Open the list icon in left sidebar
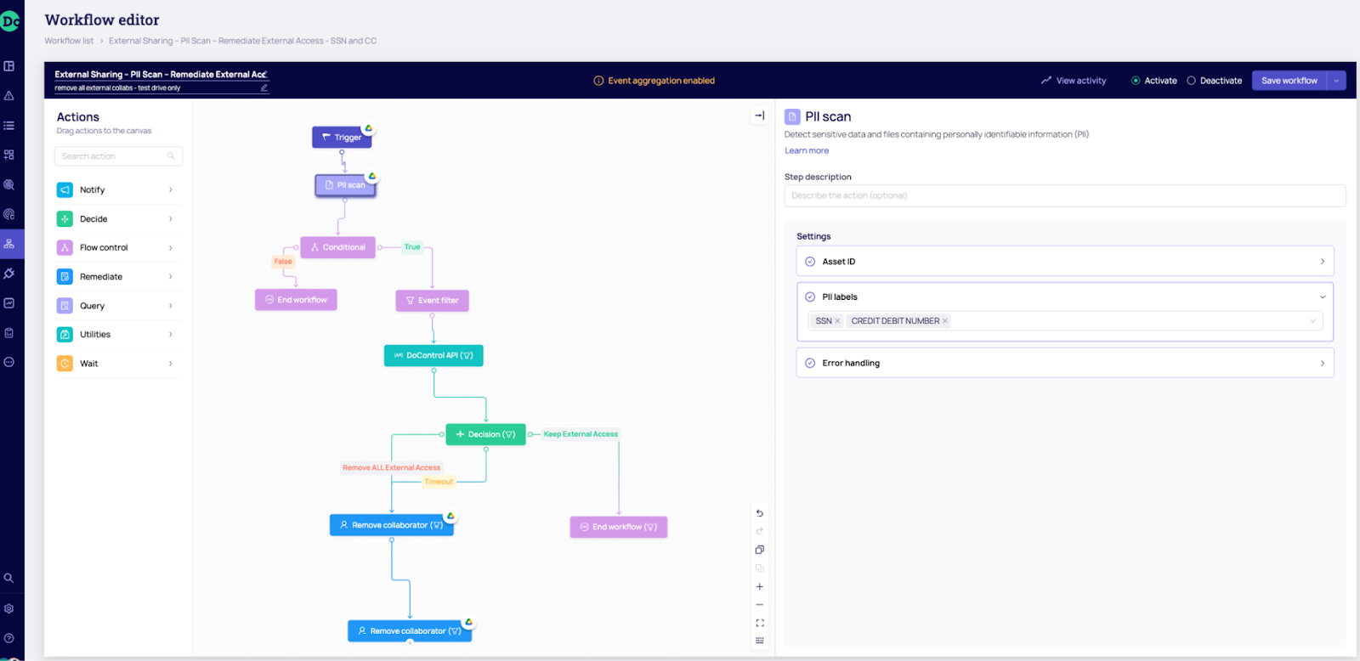The height and width of the screenshot is (661, 1360). point(9,125)
